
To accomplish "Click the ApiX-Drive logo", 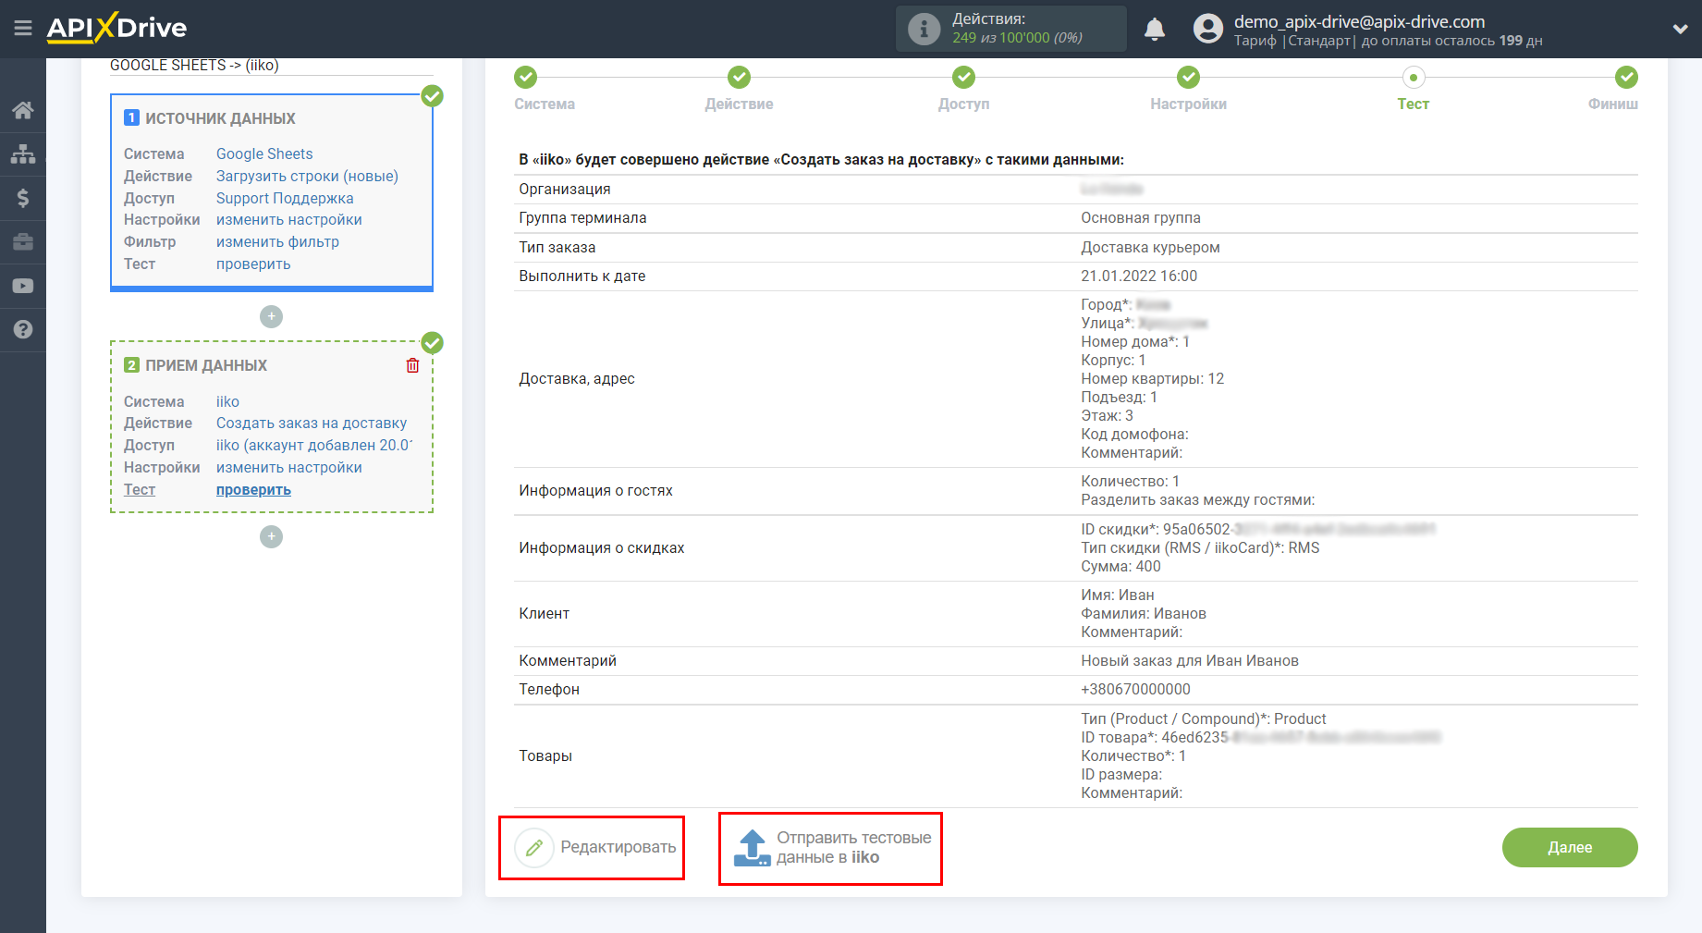I will pos(116,28).
